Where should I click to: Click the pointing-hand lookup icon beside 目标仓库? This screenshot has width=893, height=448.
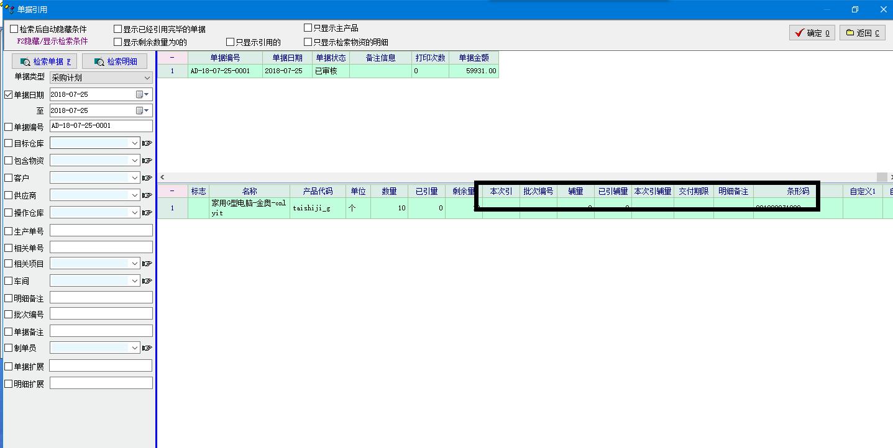(147, 143)
